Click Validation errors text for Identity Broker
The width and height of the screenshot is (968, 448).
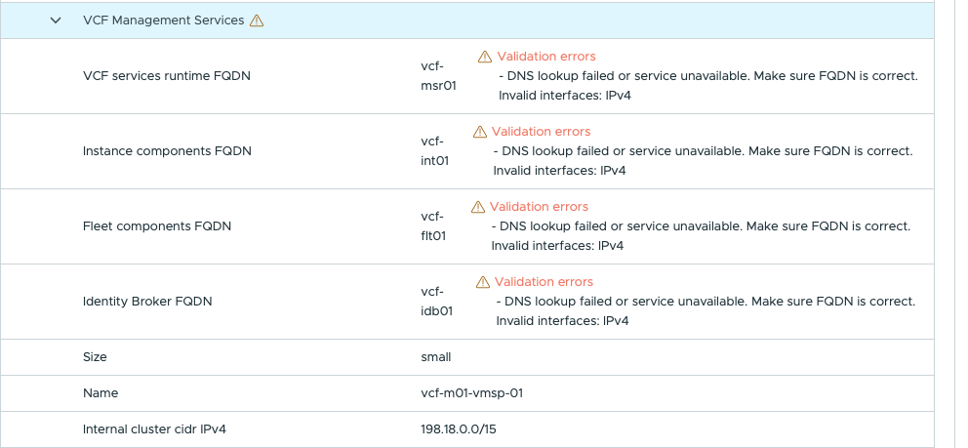click(x=544, y=283)
